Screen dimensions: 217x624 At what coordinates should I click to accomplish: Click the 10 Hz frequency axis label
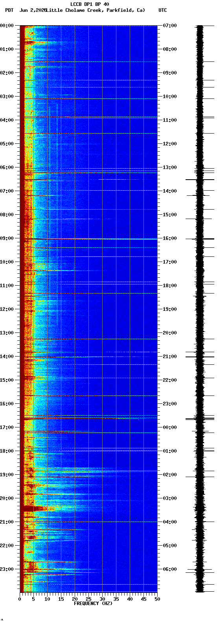click(47, 599)
